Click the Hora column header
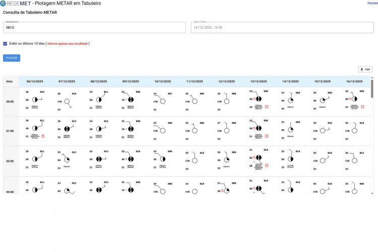Screen dimensions: 378x252 pos(10,81)
